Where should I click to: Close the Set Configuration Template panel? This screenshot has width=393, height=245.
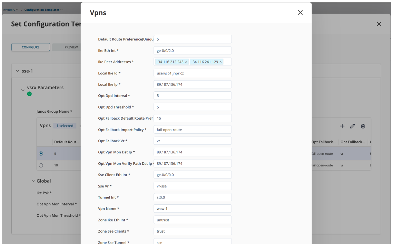[x=379, y=24]
